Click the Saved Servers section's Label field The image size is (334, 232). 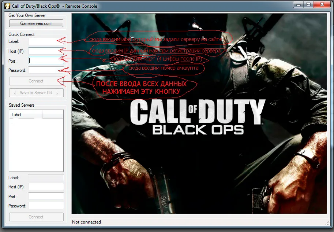pos(46,177)
